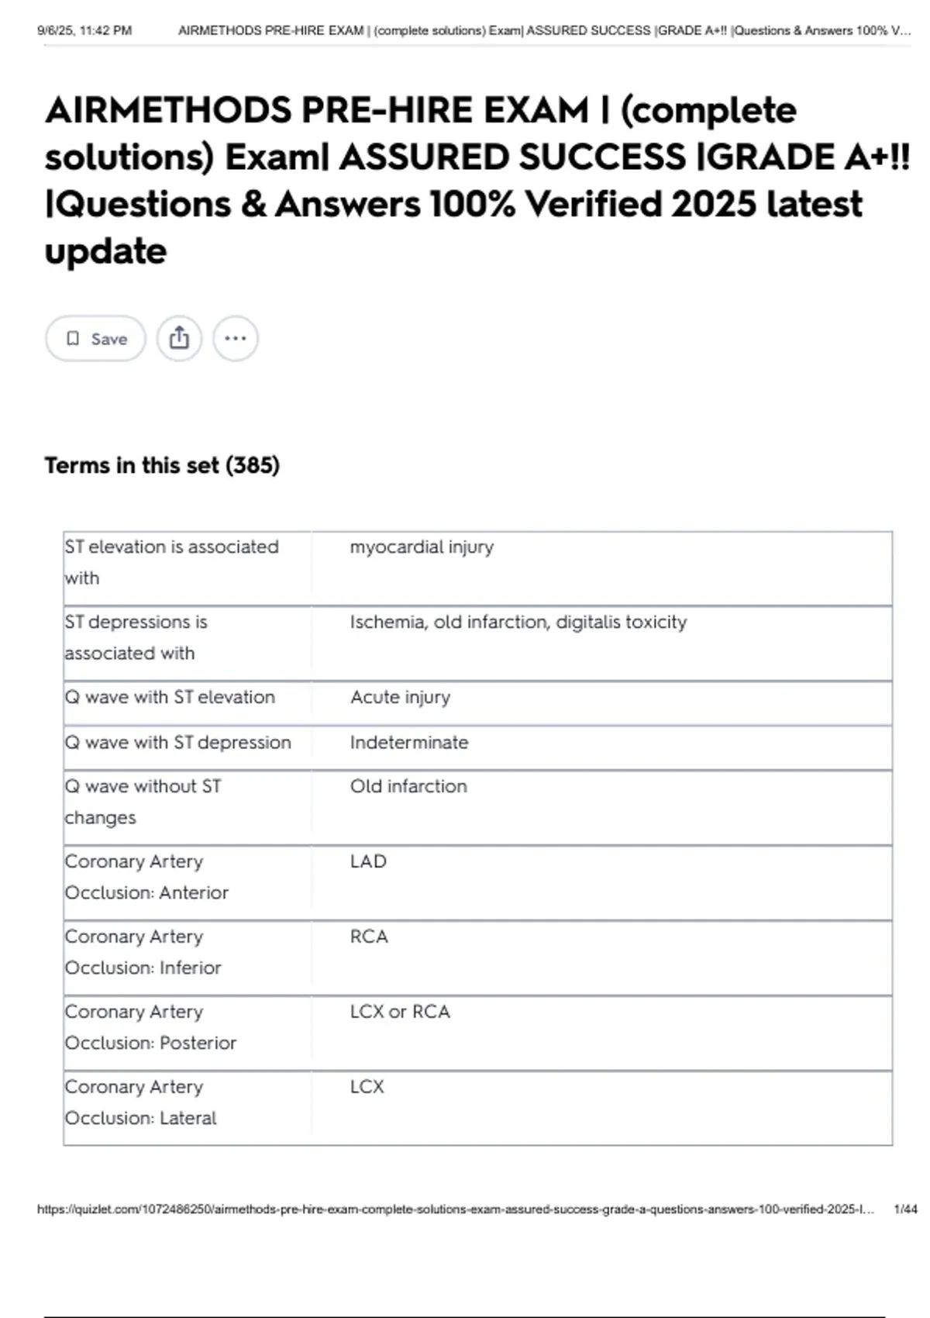Open the three-dots more options menu
This screenshot has width=930, height=1318.
[236, 339]
